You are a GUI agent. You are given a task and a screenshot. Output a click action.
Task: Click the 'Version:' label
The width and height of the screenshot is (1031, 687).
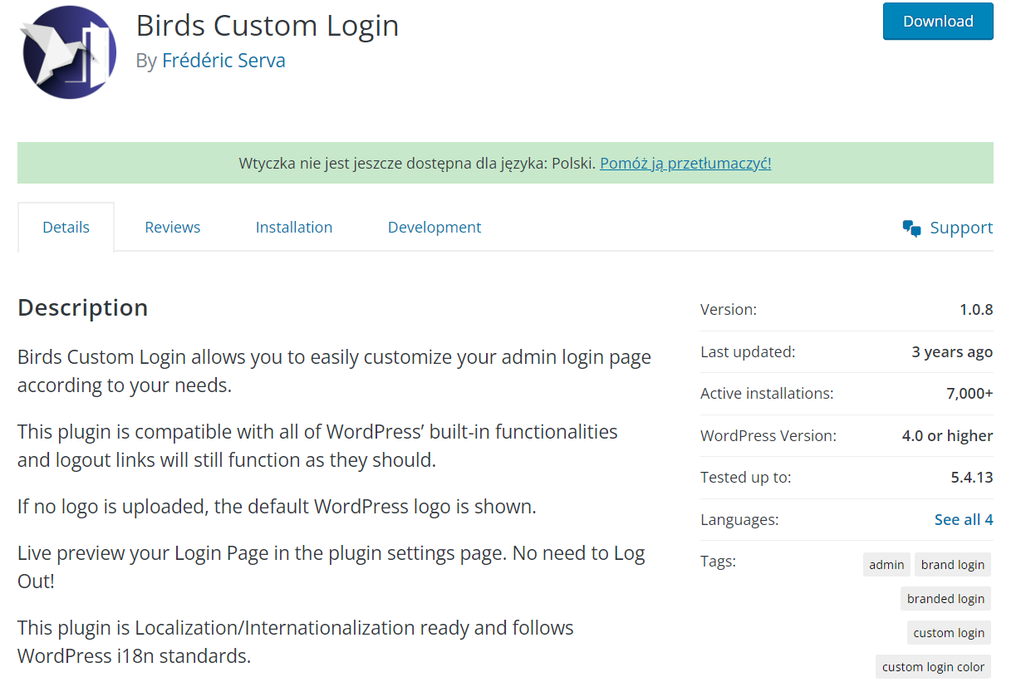729,310
